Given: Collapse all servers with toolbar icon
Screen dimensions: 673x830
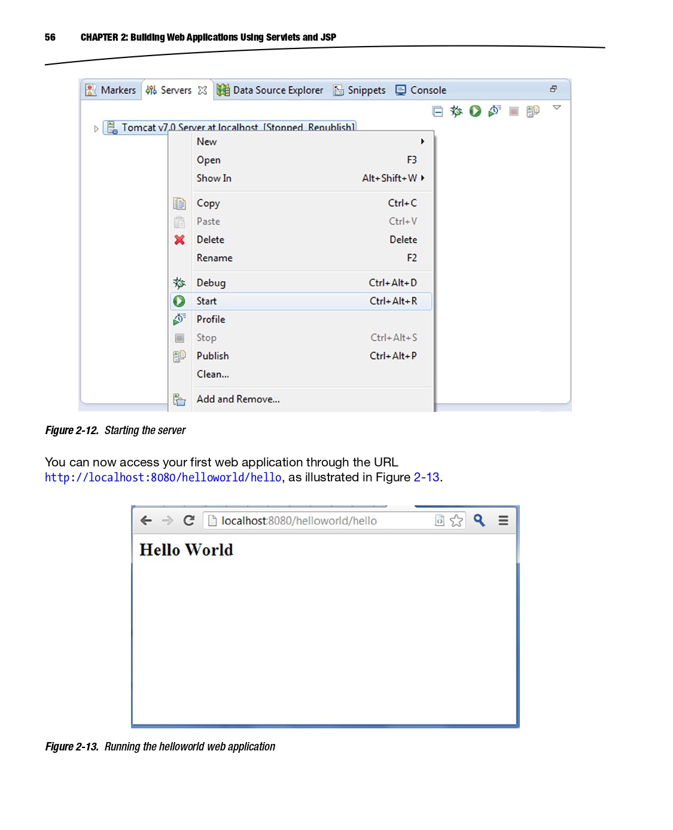Looking at the screenshot, I should point(437,111).
